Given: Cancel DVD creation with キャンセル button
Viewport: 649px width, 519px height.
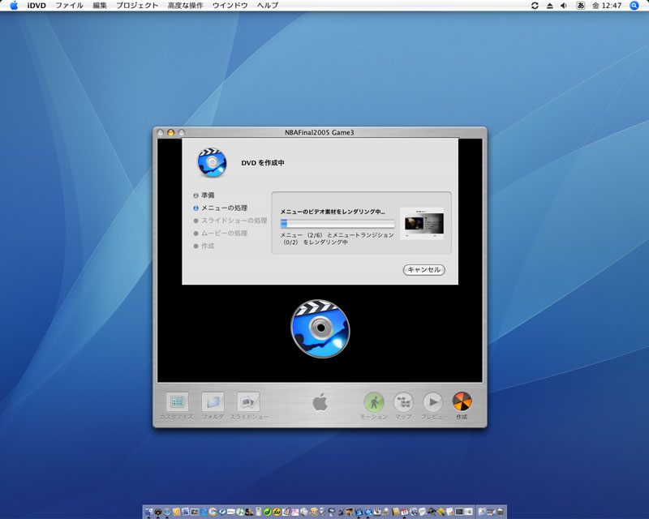Looking at the screenshot, I should click(x=423, y=270).
